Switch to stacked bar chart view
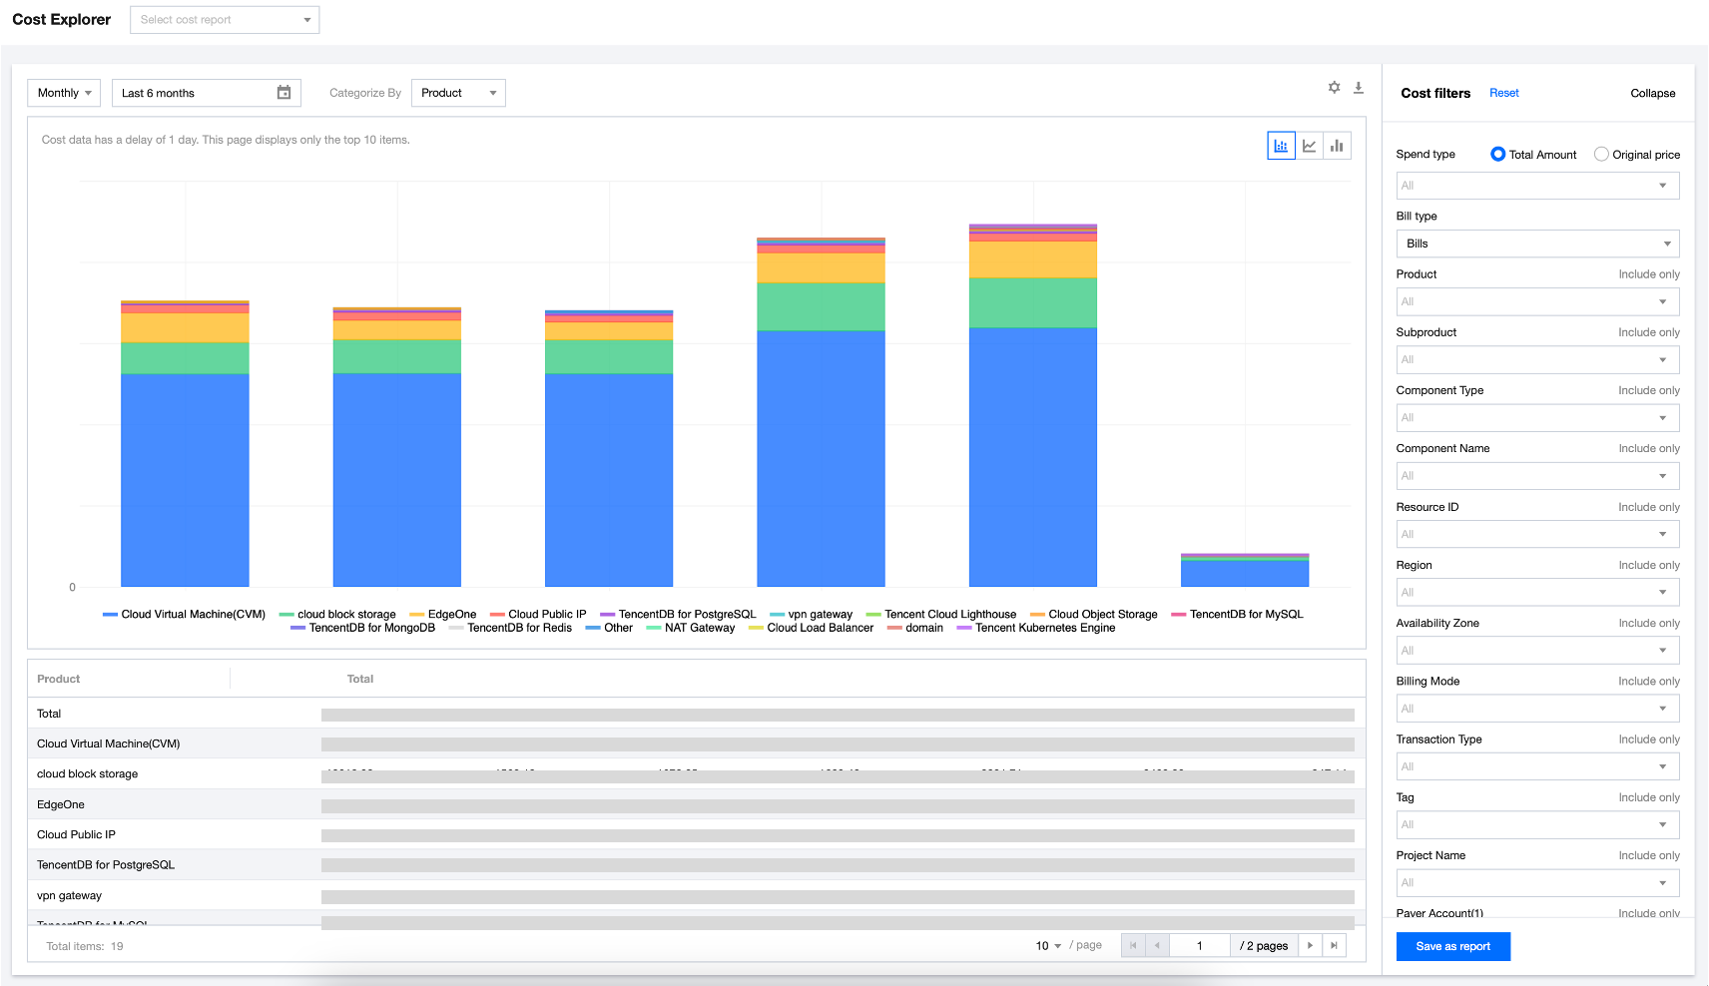This screenshot has height=986, width=1709. (1281, 146)
